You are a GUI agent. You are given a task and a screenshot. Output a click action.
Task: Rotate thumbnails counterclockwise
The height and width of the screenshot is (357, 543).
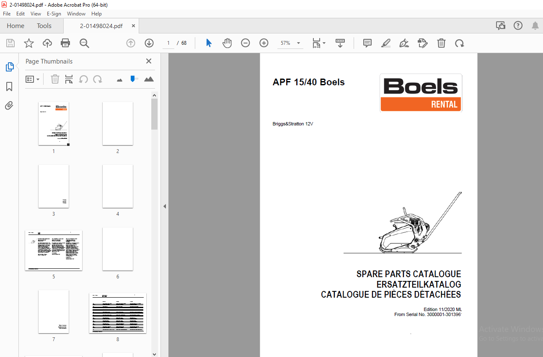coord(83,79)
